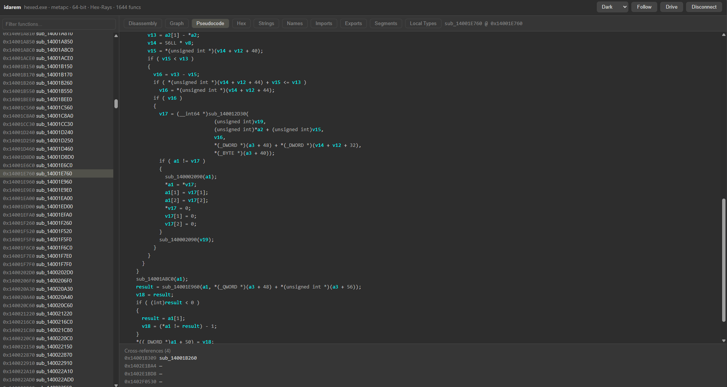Select function sub_14001B150 in list
The height and width of the screenshot is (387, 727).
point(57,66)
